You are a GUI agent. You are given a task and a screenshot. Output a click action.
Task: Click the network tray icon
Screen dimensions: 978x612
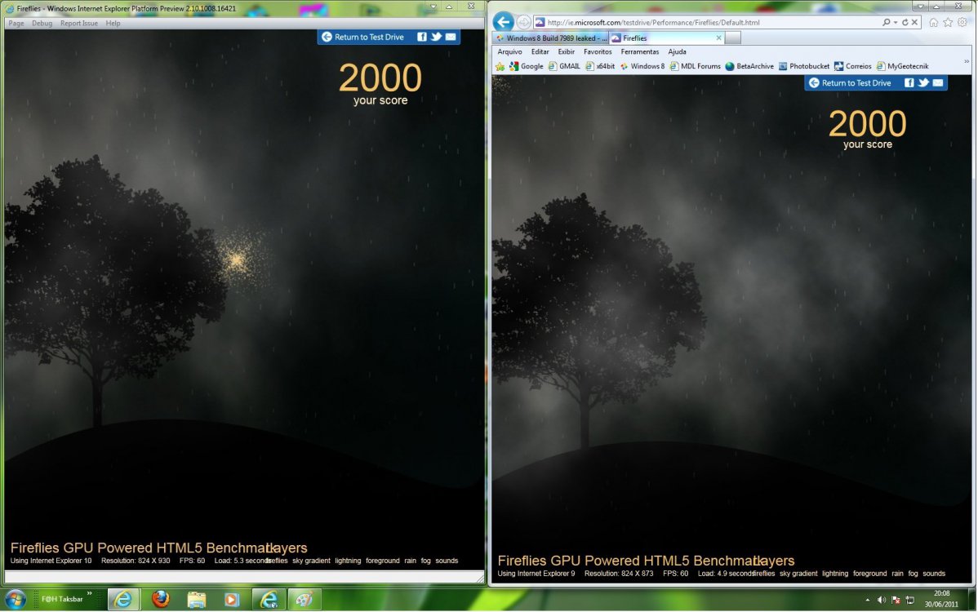(x=910, y=600)
